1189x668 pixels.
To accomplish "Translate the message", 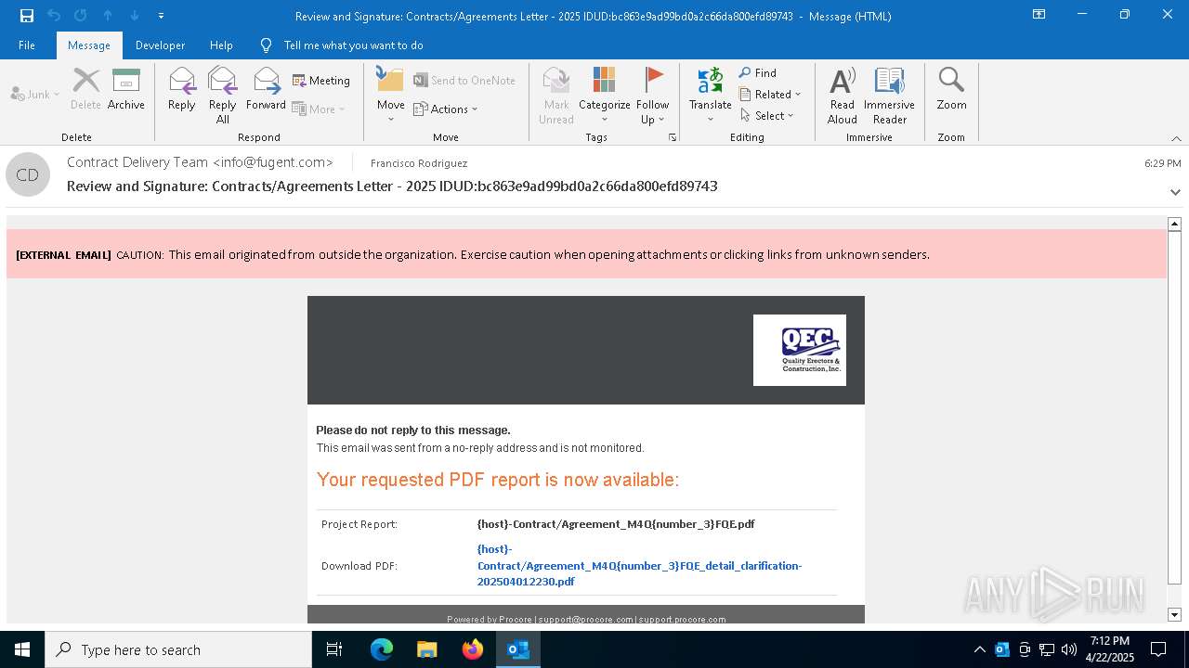I will click(711, 95).
